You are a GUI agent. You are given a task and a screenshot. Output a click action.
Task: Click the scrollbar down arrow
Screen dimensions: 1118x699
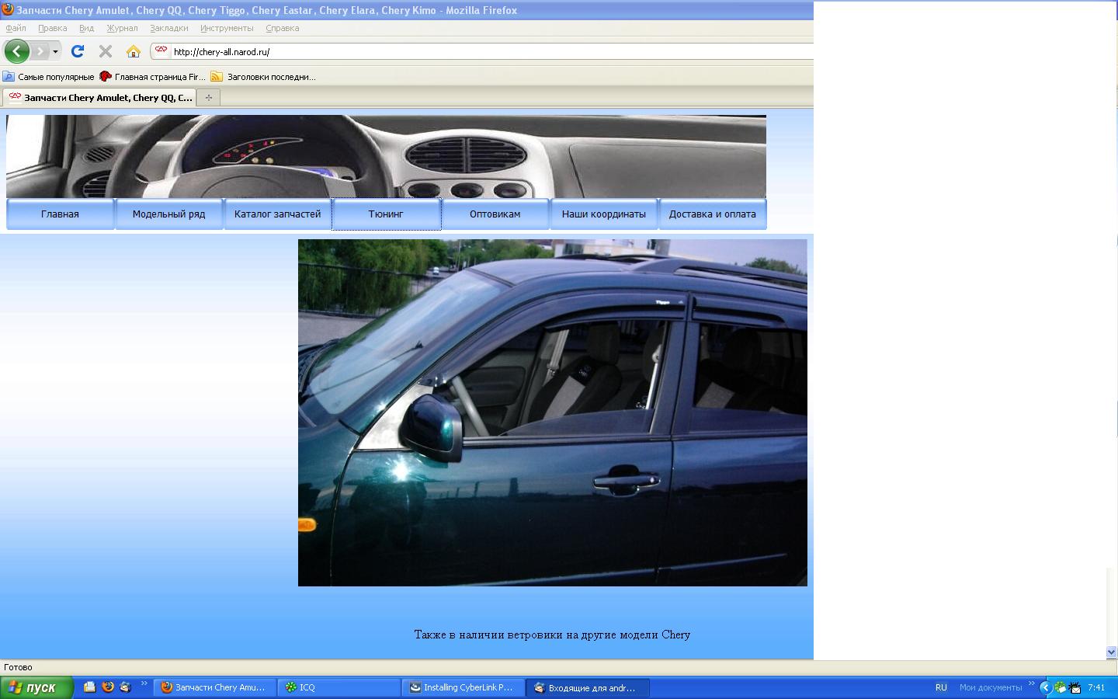tap(1111, 652)
